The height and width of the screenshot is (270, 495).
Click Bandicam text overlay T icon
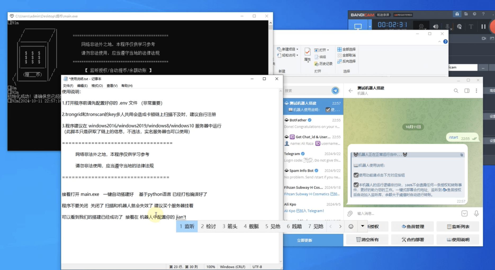click(471, 26)
